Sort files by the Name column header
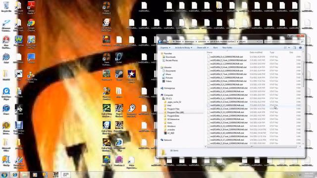Screen dimensions: 317x178 (x=210, y=52)
